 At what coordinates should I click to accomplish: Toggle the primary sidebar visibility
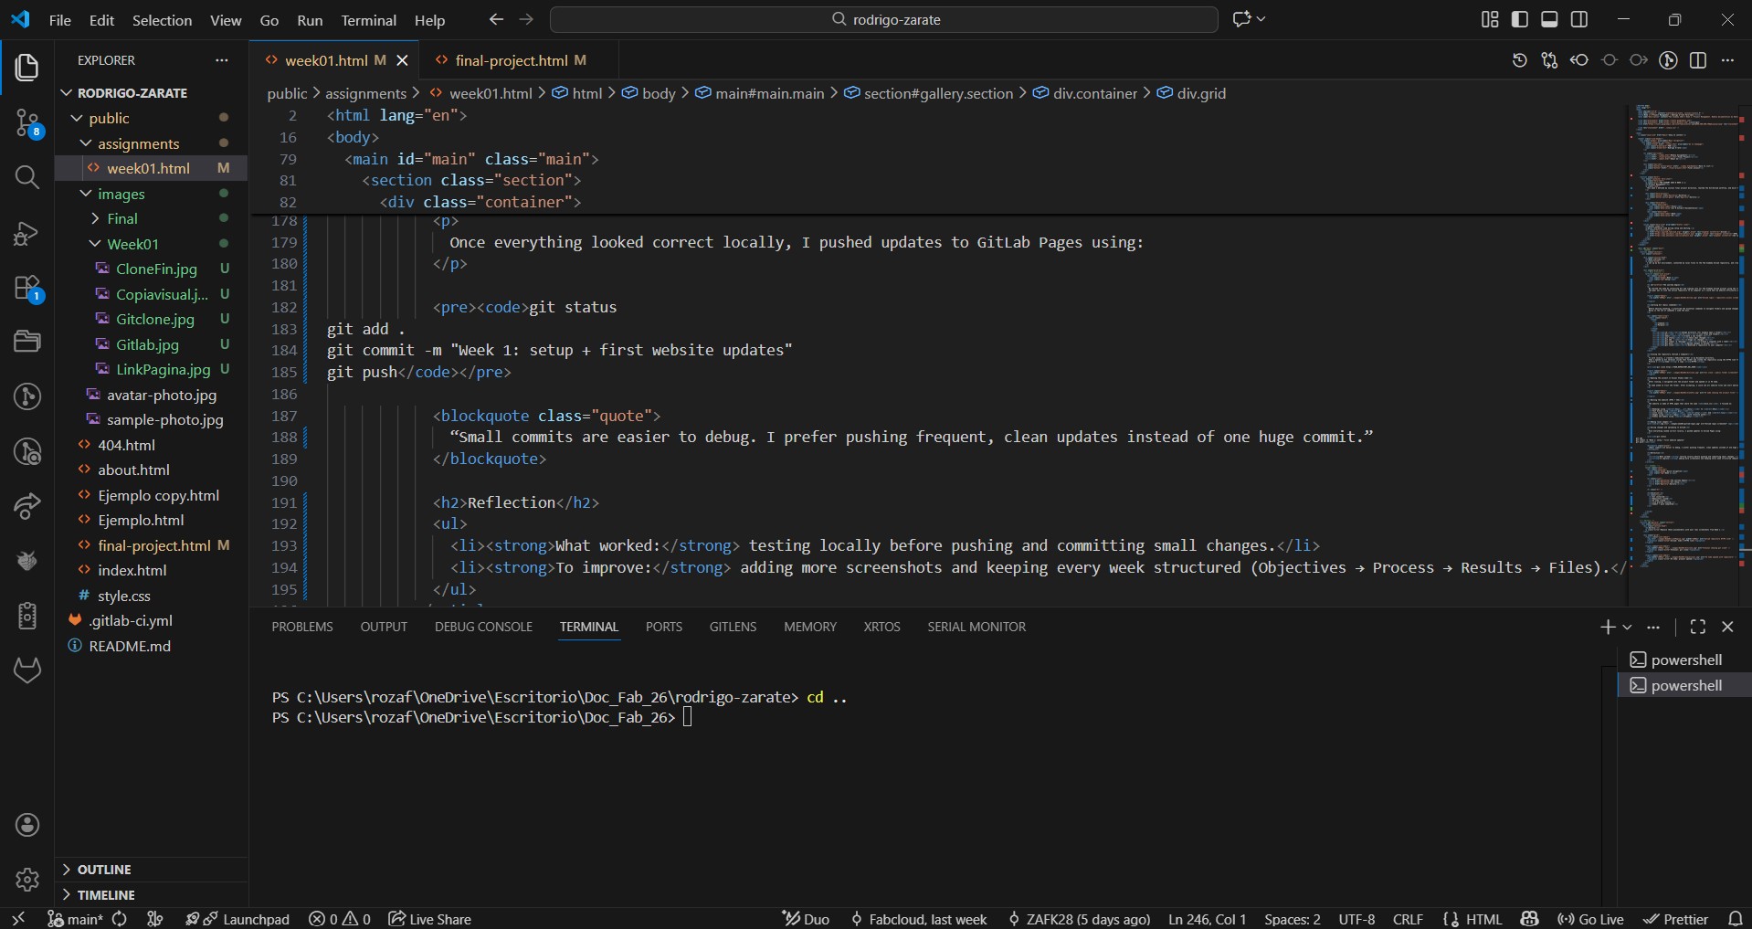(1519, 18)
